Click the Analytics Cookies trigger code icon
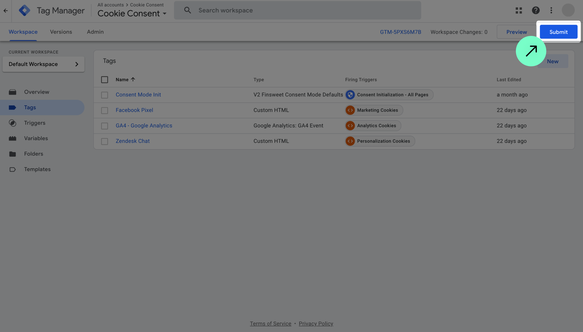The height and width of the screenshot is (332, 583). (350, 126)
